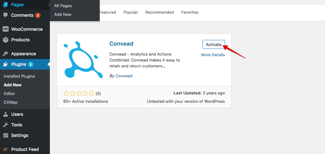Screen dimensions: 325x154
Task: Click the Appearance paintbrush icon
Action: (x=6, y=54)
